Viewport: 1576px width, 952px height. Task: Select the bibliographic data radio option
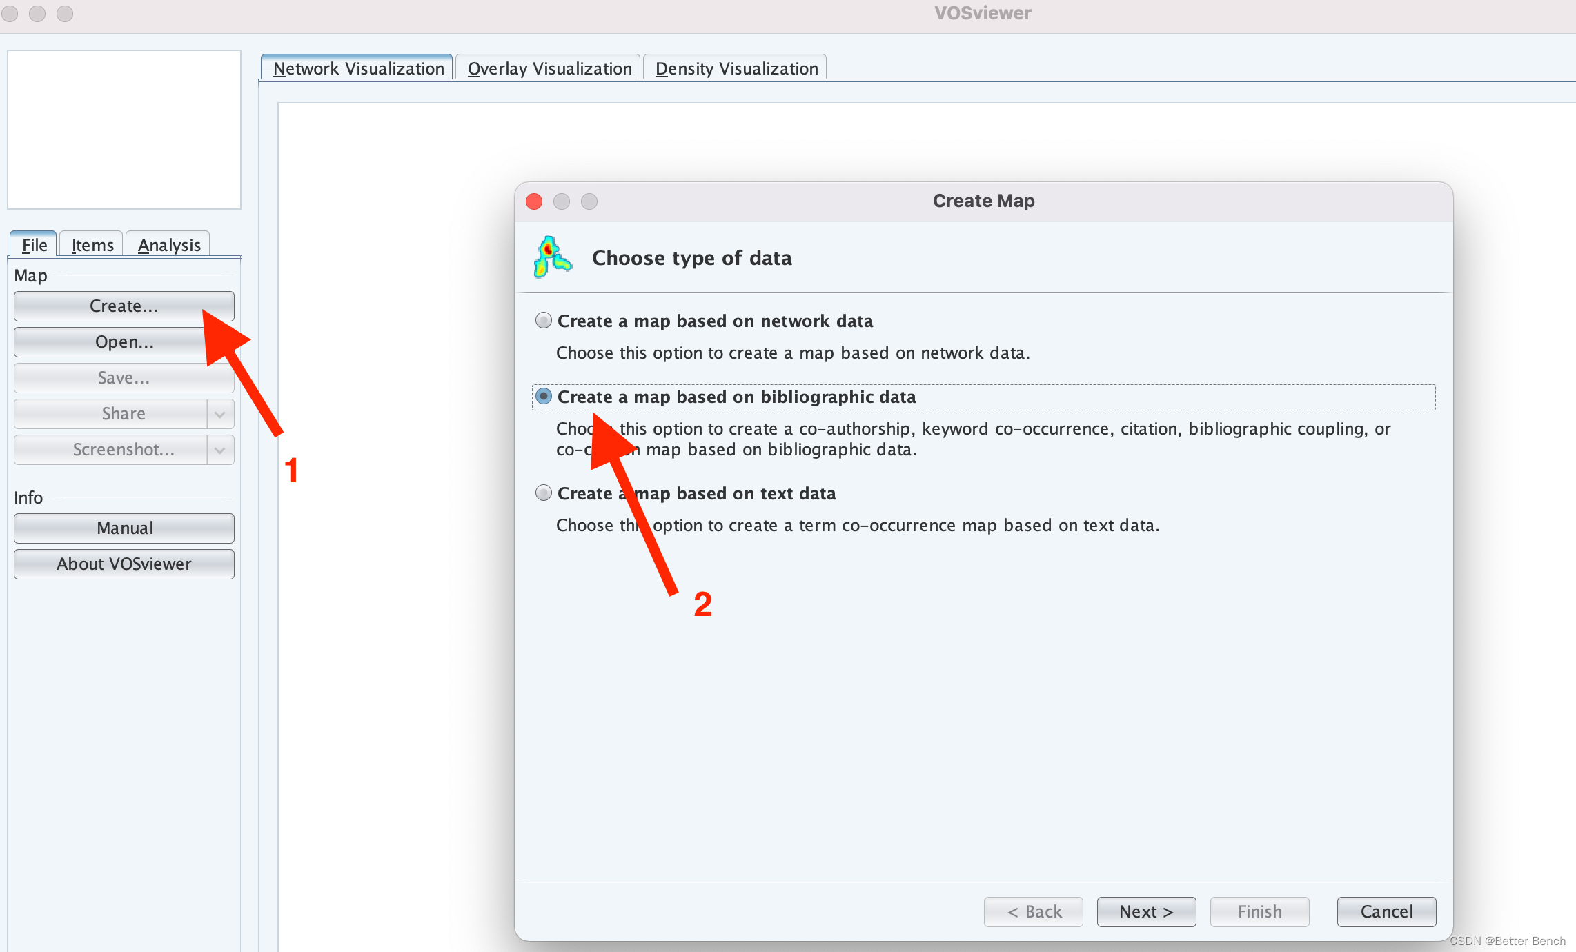[x=544, y=397]
